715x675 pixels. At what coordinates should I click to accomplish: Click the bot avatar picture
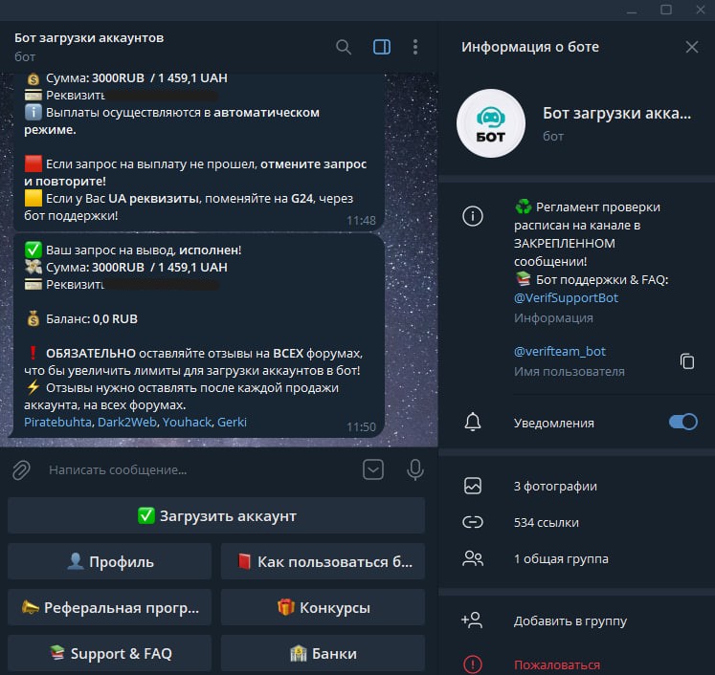[489, 123]
